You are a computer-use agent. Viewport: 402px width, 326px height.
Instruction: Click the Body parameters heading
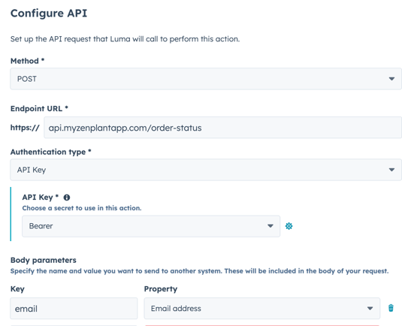pos(44,260)
